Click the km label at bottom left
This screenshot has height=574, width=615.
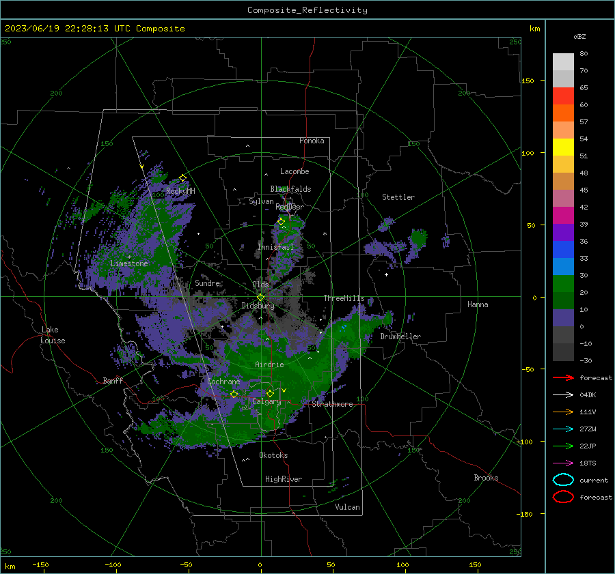click(x=10, y=566)
